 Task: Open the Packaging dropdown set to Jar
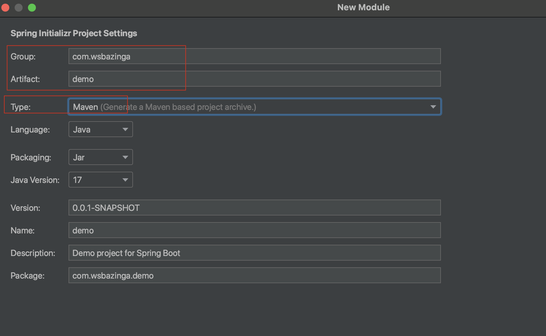tap(100, 157)
